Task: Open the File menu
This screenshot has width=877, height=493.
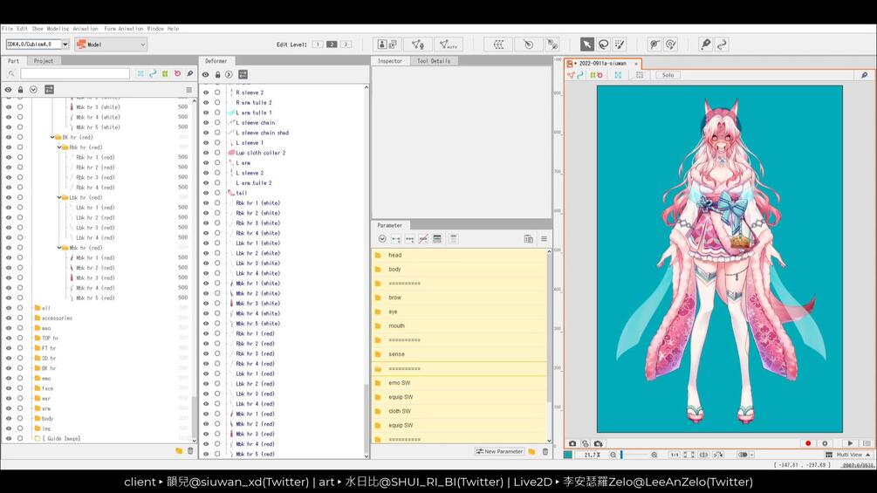Action: pos(7,29)
